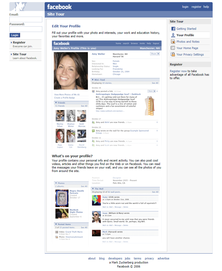
Task: Click Email input field
Action: click(26, 19)
